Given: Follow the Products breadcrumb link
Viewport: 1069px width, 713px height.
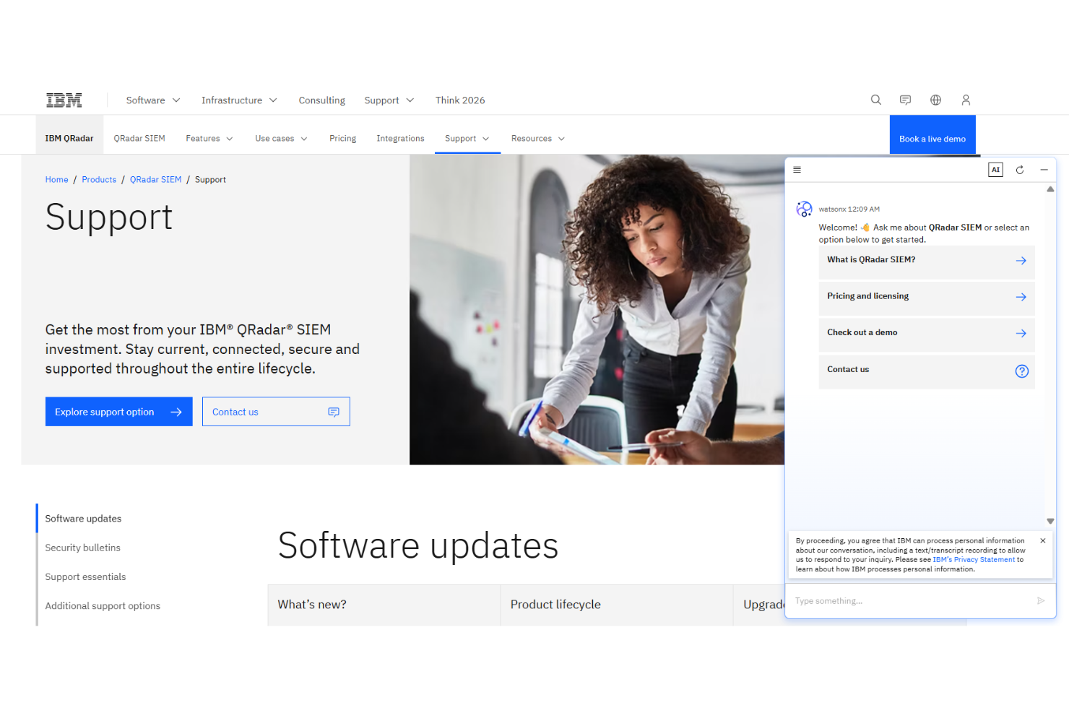Looking at the screenshot, I should pyautogui.click(x=99, y=180).
